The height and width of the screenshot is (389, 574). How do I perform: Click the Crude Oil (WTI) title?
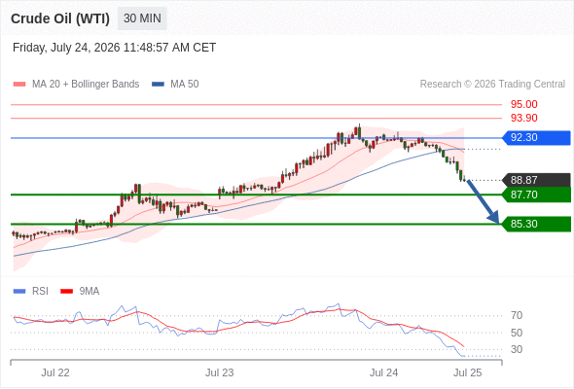60,18
